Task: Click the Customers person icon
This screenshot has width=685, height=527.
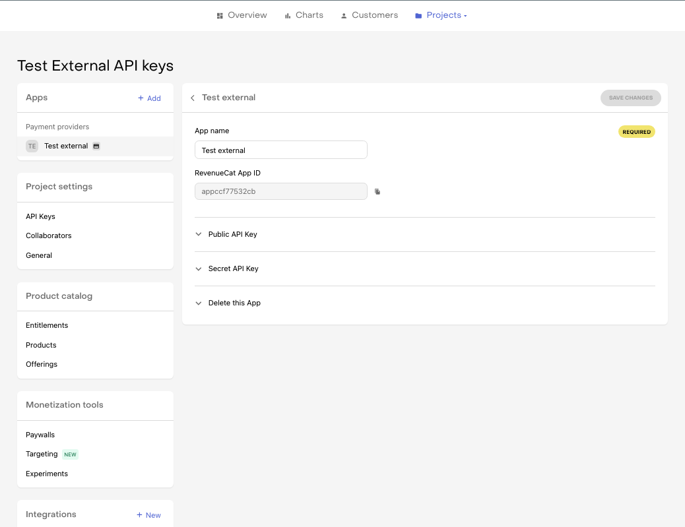Action: [x=344, y=16]
